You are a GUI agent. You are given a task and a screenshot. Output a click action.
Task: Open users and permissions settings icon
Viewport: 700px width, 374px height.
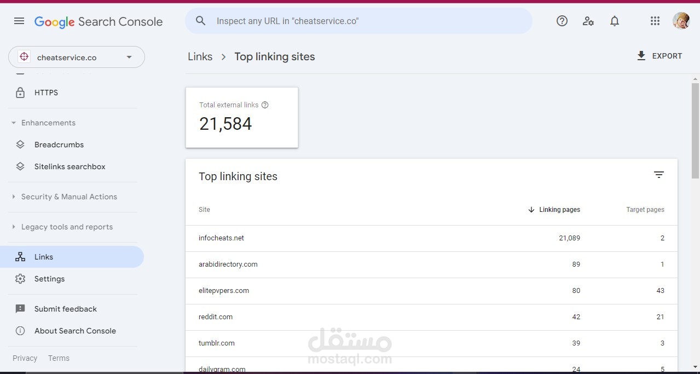588,21
